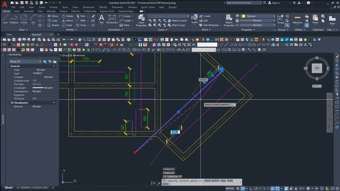340x191 pixels.
Task: Click the yellow ByLayer color swatch
Action: pos(243,16)
